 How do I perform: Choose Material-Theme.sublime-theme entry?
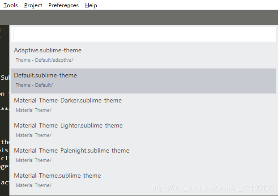[x=144, y=181]
